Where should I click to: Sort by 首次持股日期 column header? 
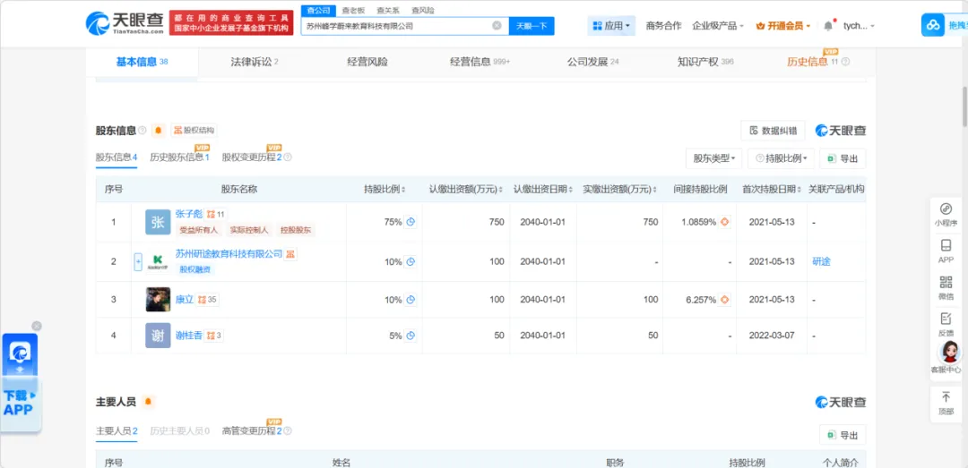point(773,190)
